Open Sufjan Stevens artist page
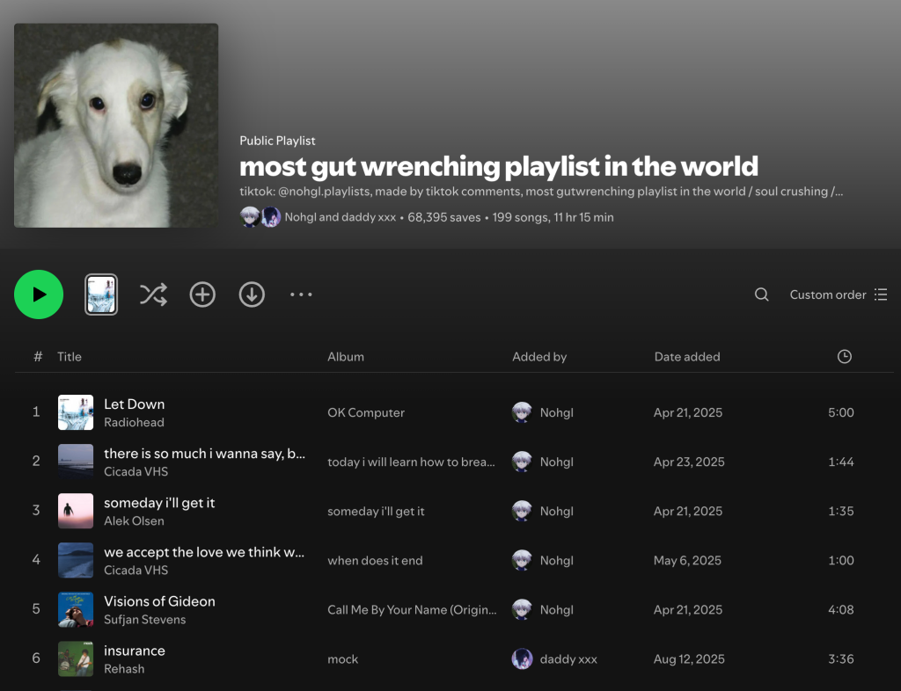The height and width of the screenshot is (691, 901). (x=144, y=619)
